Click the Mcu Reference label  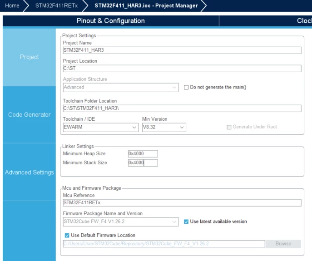pos(79,195)
